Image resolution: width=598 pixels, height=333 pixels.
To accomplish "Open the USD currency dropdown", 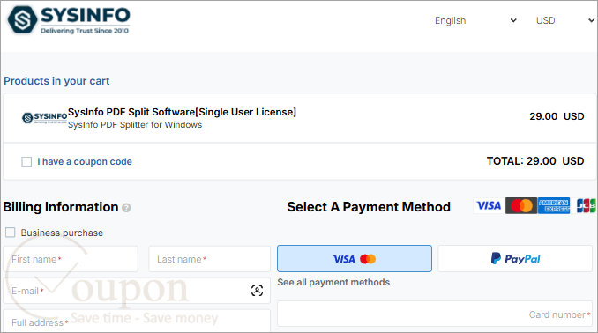I will [564, 20].
